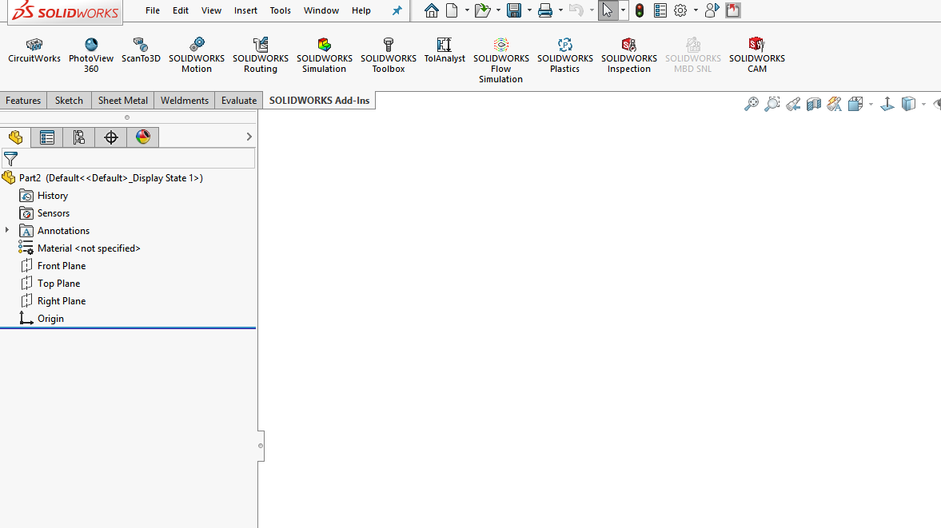The width and height of the screenshot is (941, 528).
Task: Toggle the Section View tool
Action: tap(814, 105)
